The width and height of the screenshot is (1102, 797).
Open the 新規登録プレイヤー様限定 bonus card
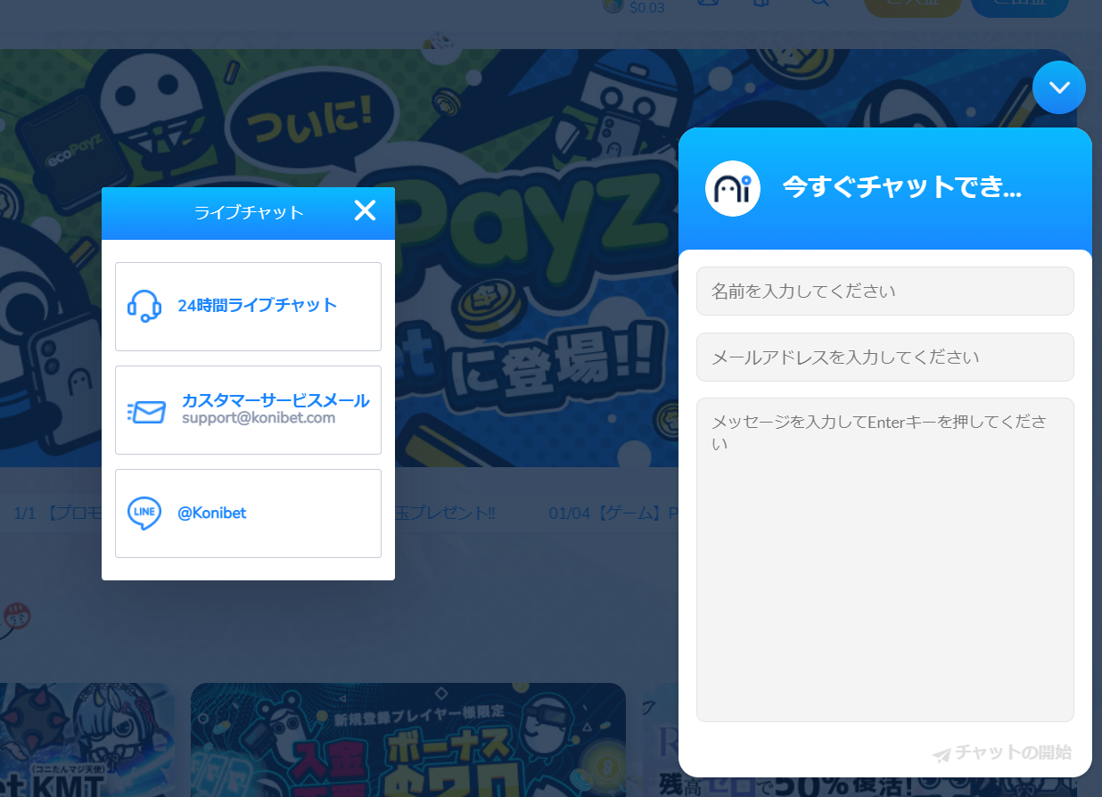coord(408,740)
